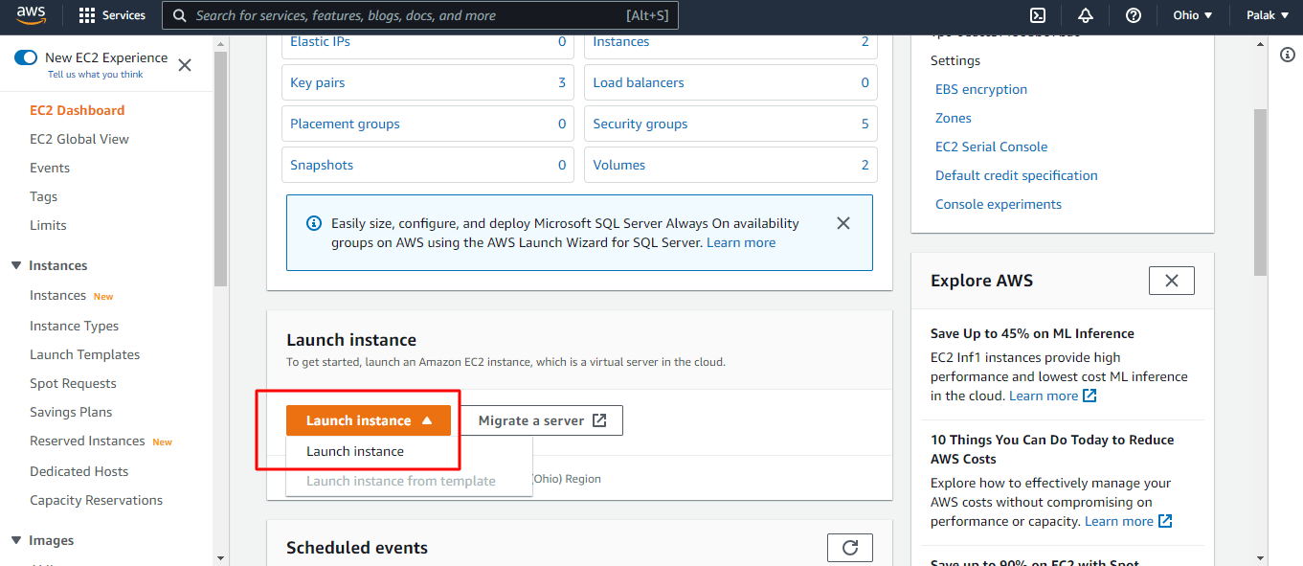Click the Migrate a server button
The height and width of the screenshot is (566, 1303).
point(543,420)
